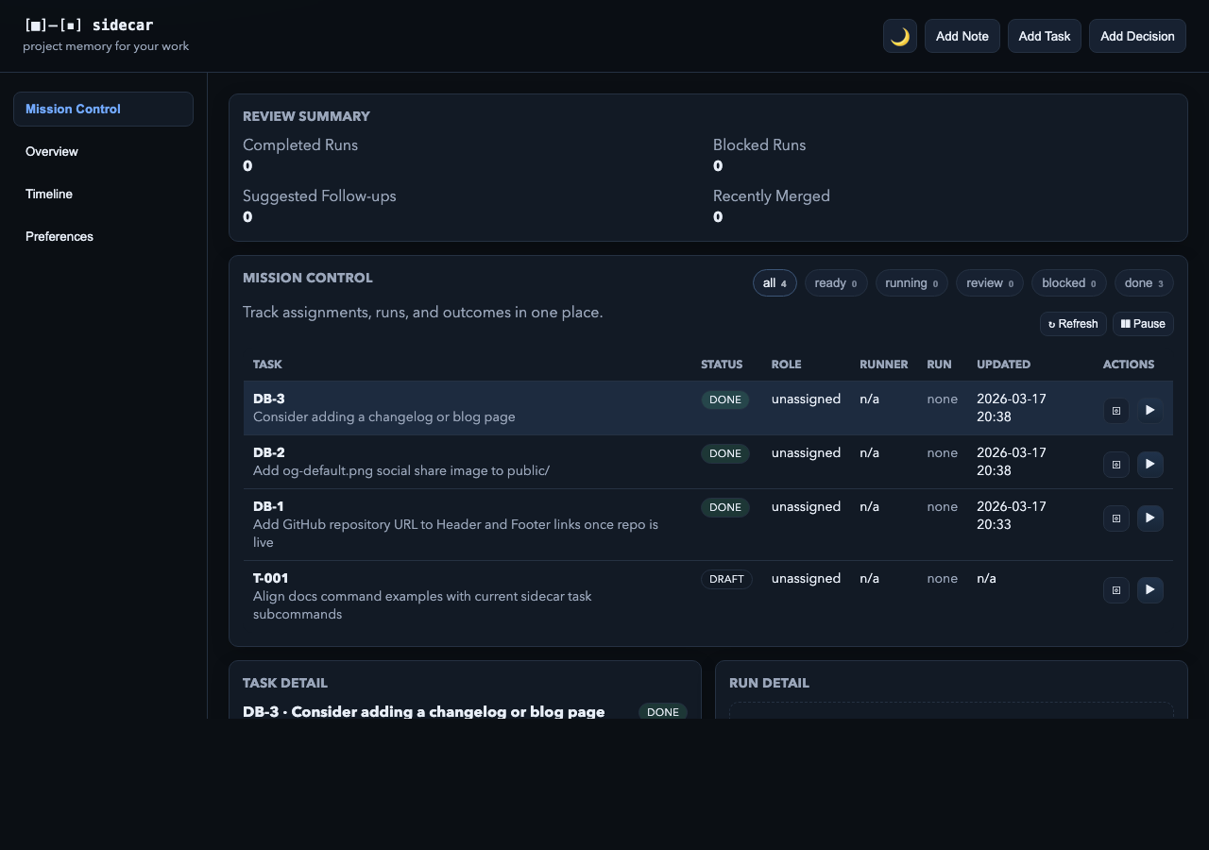Viewport: 1209px width, 850px height.
Task: Click the RUNNER column header
Action: (884, 365)
